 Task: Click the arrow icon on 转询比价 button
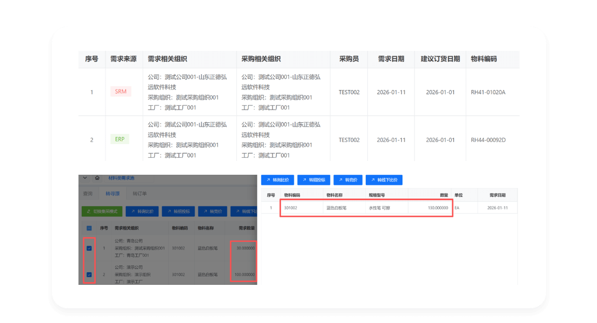[133, 211]
